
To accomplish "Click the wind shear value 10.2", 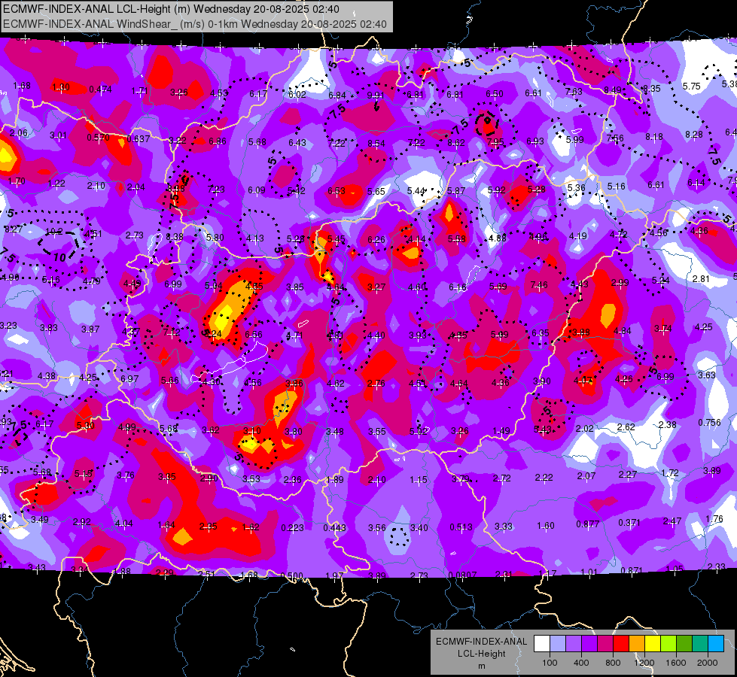I will (x=54, y=231).
